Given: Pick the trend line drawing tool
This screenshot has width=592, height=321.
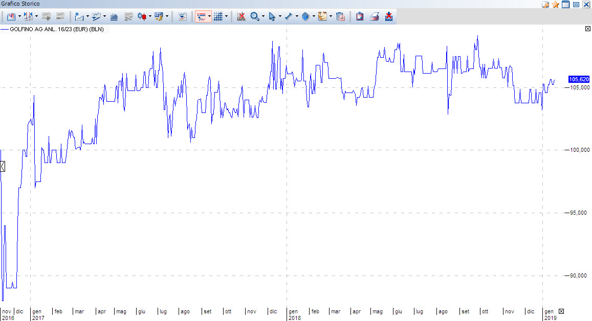Looking at the screenshot, I should coord(288,16).
